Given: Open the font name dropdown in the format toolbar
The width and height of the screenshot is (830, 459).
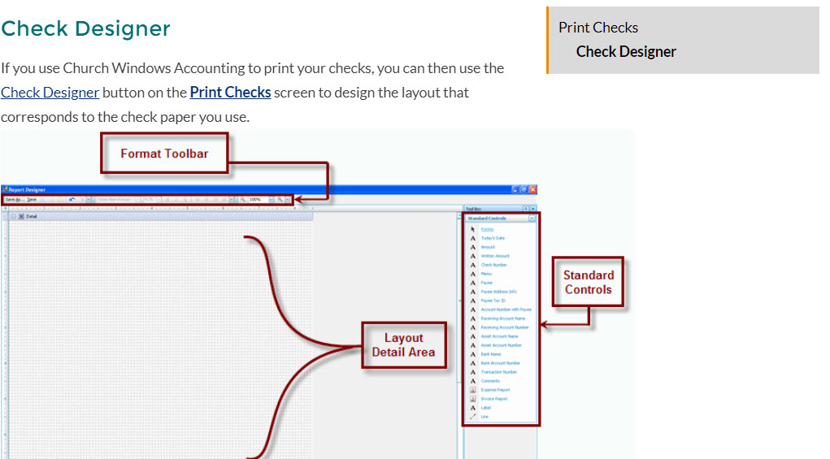Looking at the screenshot, I should [x=137, y=200].
